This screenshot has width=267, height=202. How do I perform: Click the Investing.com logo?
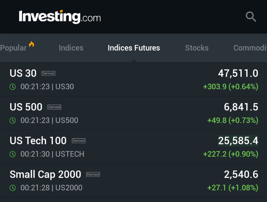(60, 17)
